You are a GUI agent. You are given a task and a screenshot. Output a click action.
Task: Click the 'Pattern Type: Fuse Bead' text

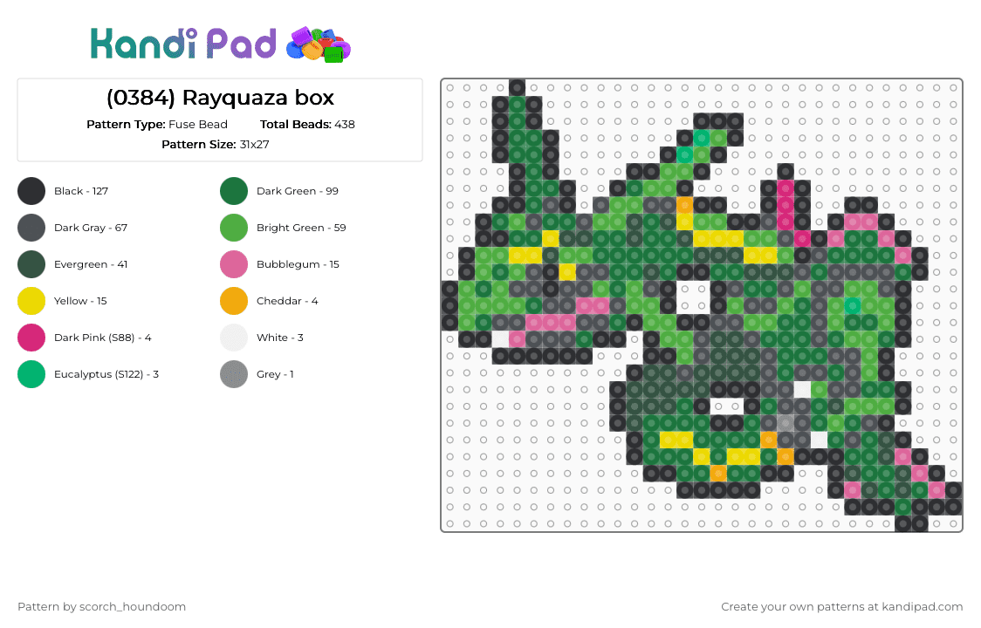157,125
